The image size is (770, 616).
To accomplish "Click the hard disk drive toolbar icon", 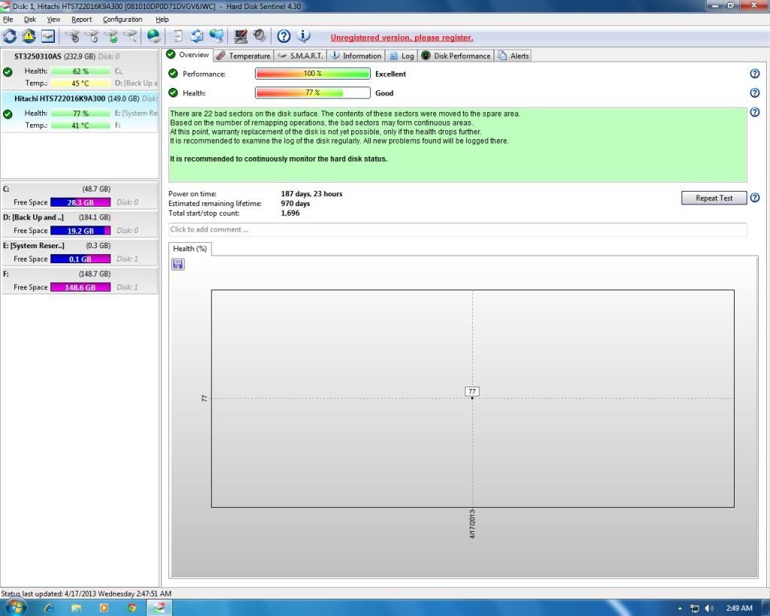I will (x=48, y=36).
